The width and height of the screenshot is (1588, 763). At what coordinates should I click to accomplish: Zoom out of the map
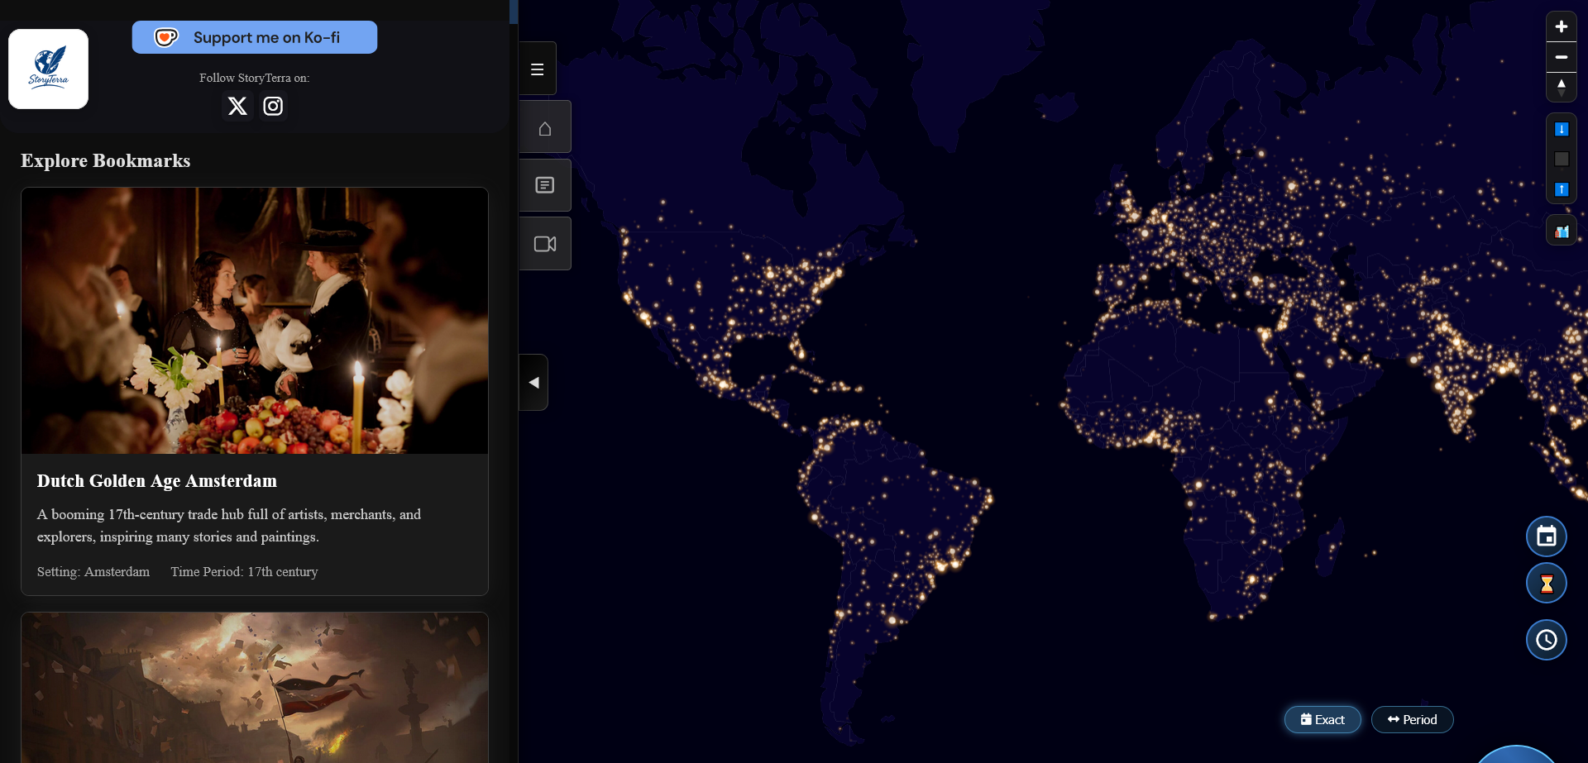(x=1561, y=57)
